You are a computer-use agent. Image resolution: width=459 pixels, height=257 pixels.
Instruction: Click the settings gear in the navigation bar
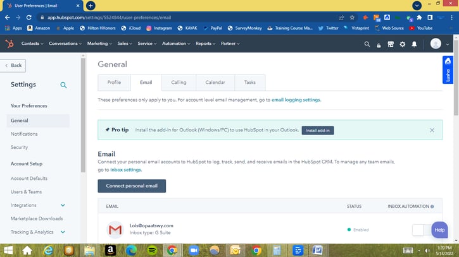point(402,44)
